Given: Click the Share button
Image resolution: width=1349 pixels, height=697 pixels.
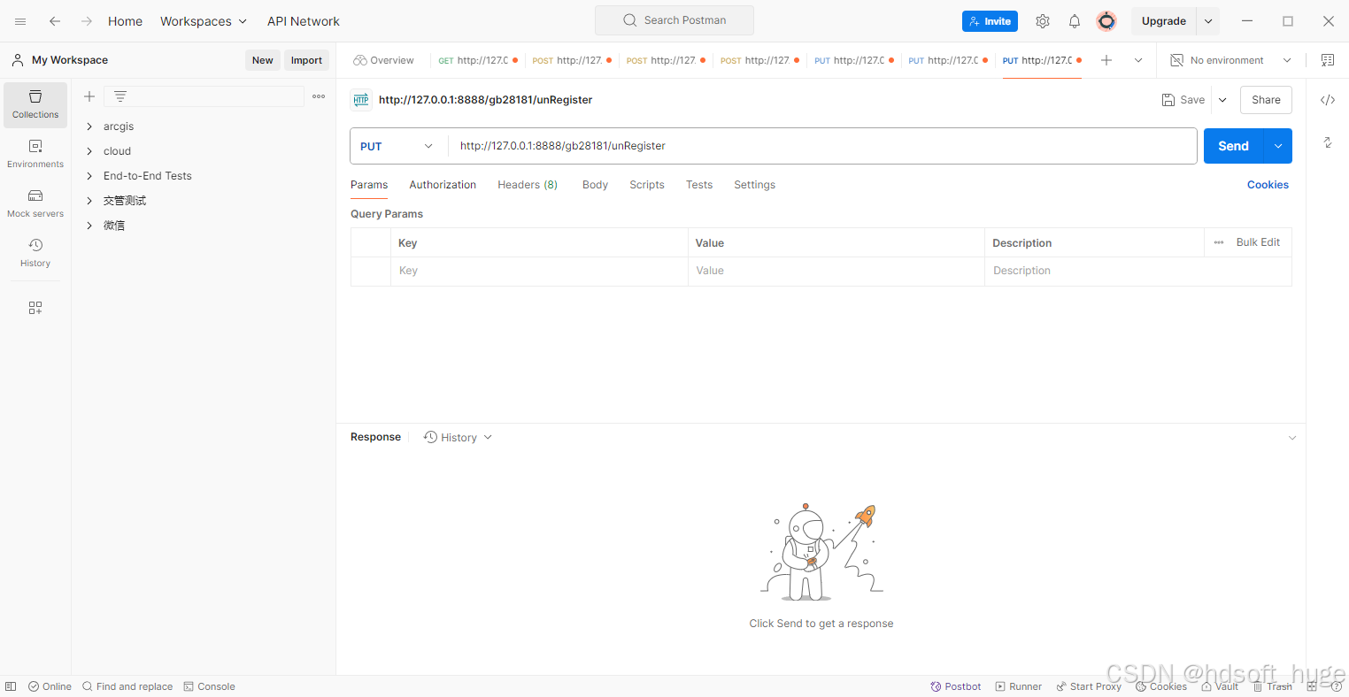Looking at the screenshot, I should 1266,100.
